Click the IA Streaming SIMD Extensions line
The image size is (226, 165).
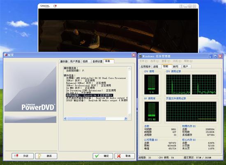[91, 90]
